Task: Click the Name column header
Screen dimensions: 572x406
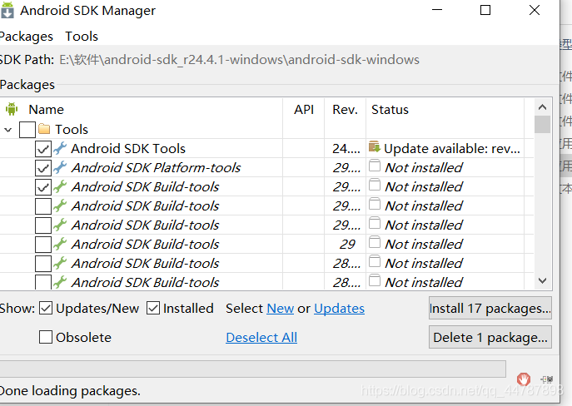Action: click(x=47, y=109)
